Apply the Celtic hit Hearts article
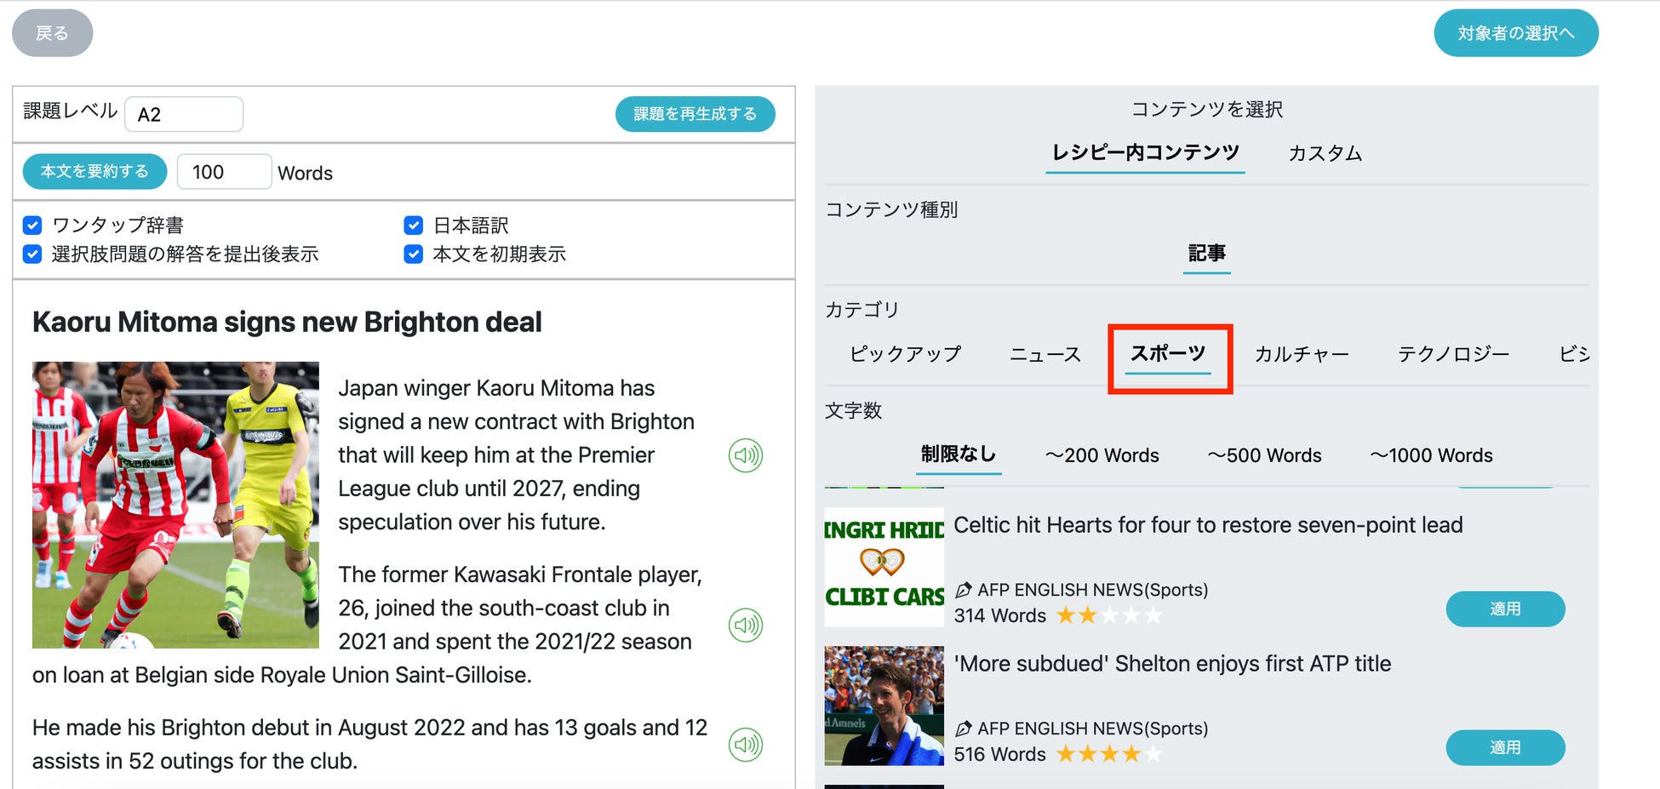 point(1504,609)
